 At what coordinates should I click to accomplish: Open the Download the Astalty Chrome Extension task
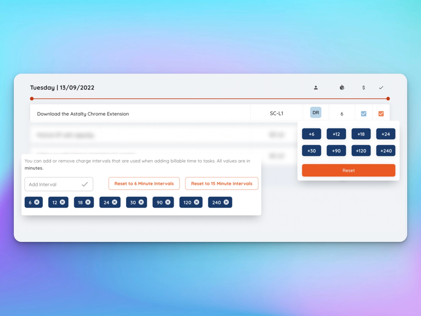[83, 114]
